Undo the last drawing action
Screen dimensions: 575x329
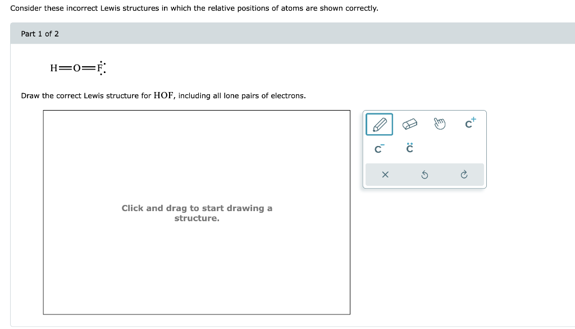425,175
